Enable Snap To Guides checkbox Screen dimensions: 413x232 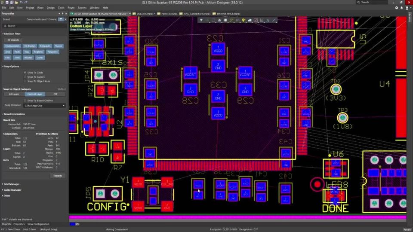tap(25, 77)
